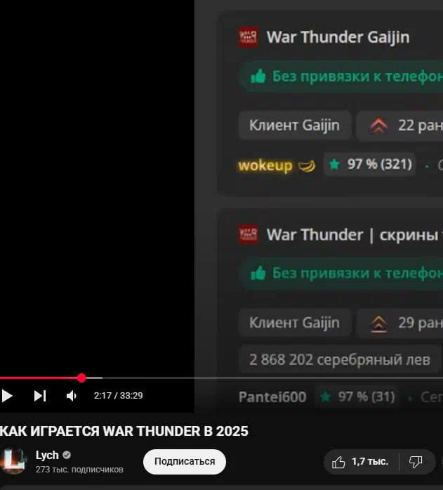This screenshot has height=490, width=443.
Task: Like the video with thumbs up
Action: pos(361,462)
